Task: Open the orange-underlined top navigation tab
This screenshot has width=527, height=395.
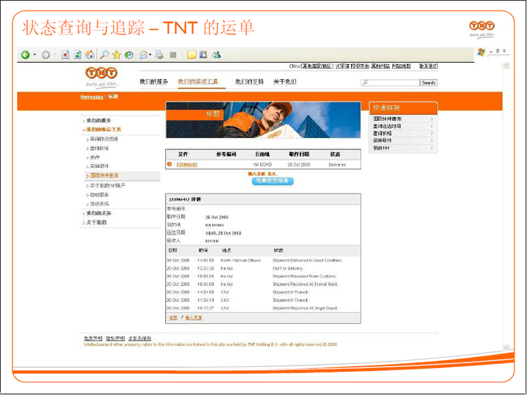Action: 198,81
